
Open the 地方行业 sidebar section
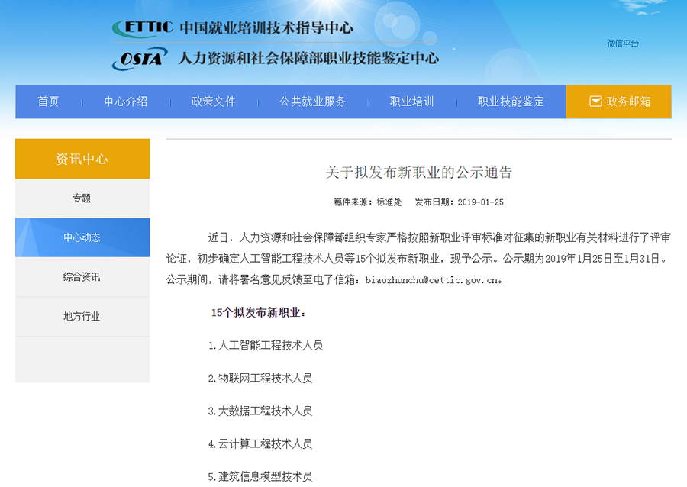click(x=81, y=317)
